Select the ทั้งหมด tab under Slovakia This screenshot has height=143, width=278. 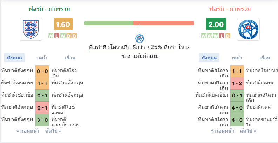(209, 58)
